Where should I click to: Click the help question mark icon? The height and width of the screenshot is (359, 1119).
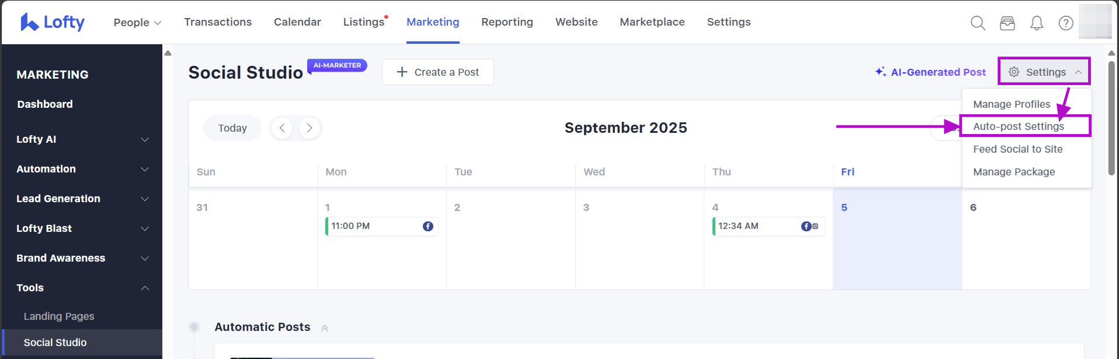(x=1066, y=23)
